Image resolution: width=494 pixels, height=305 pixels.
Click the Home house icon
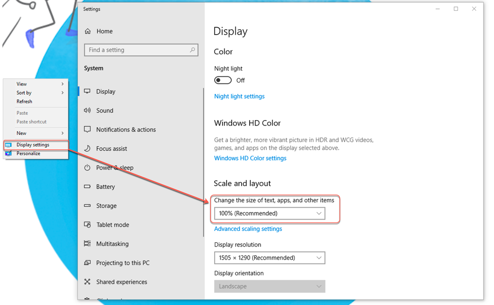pos(88,31)
